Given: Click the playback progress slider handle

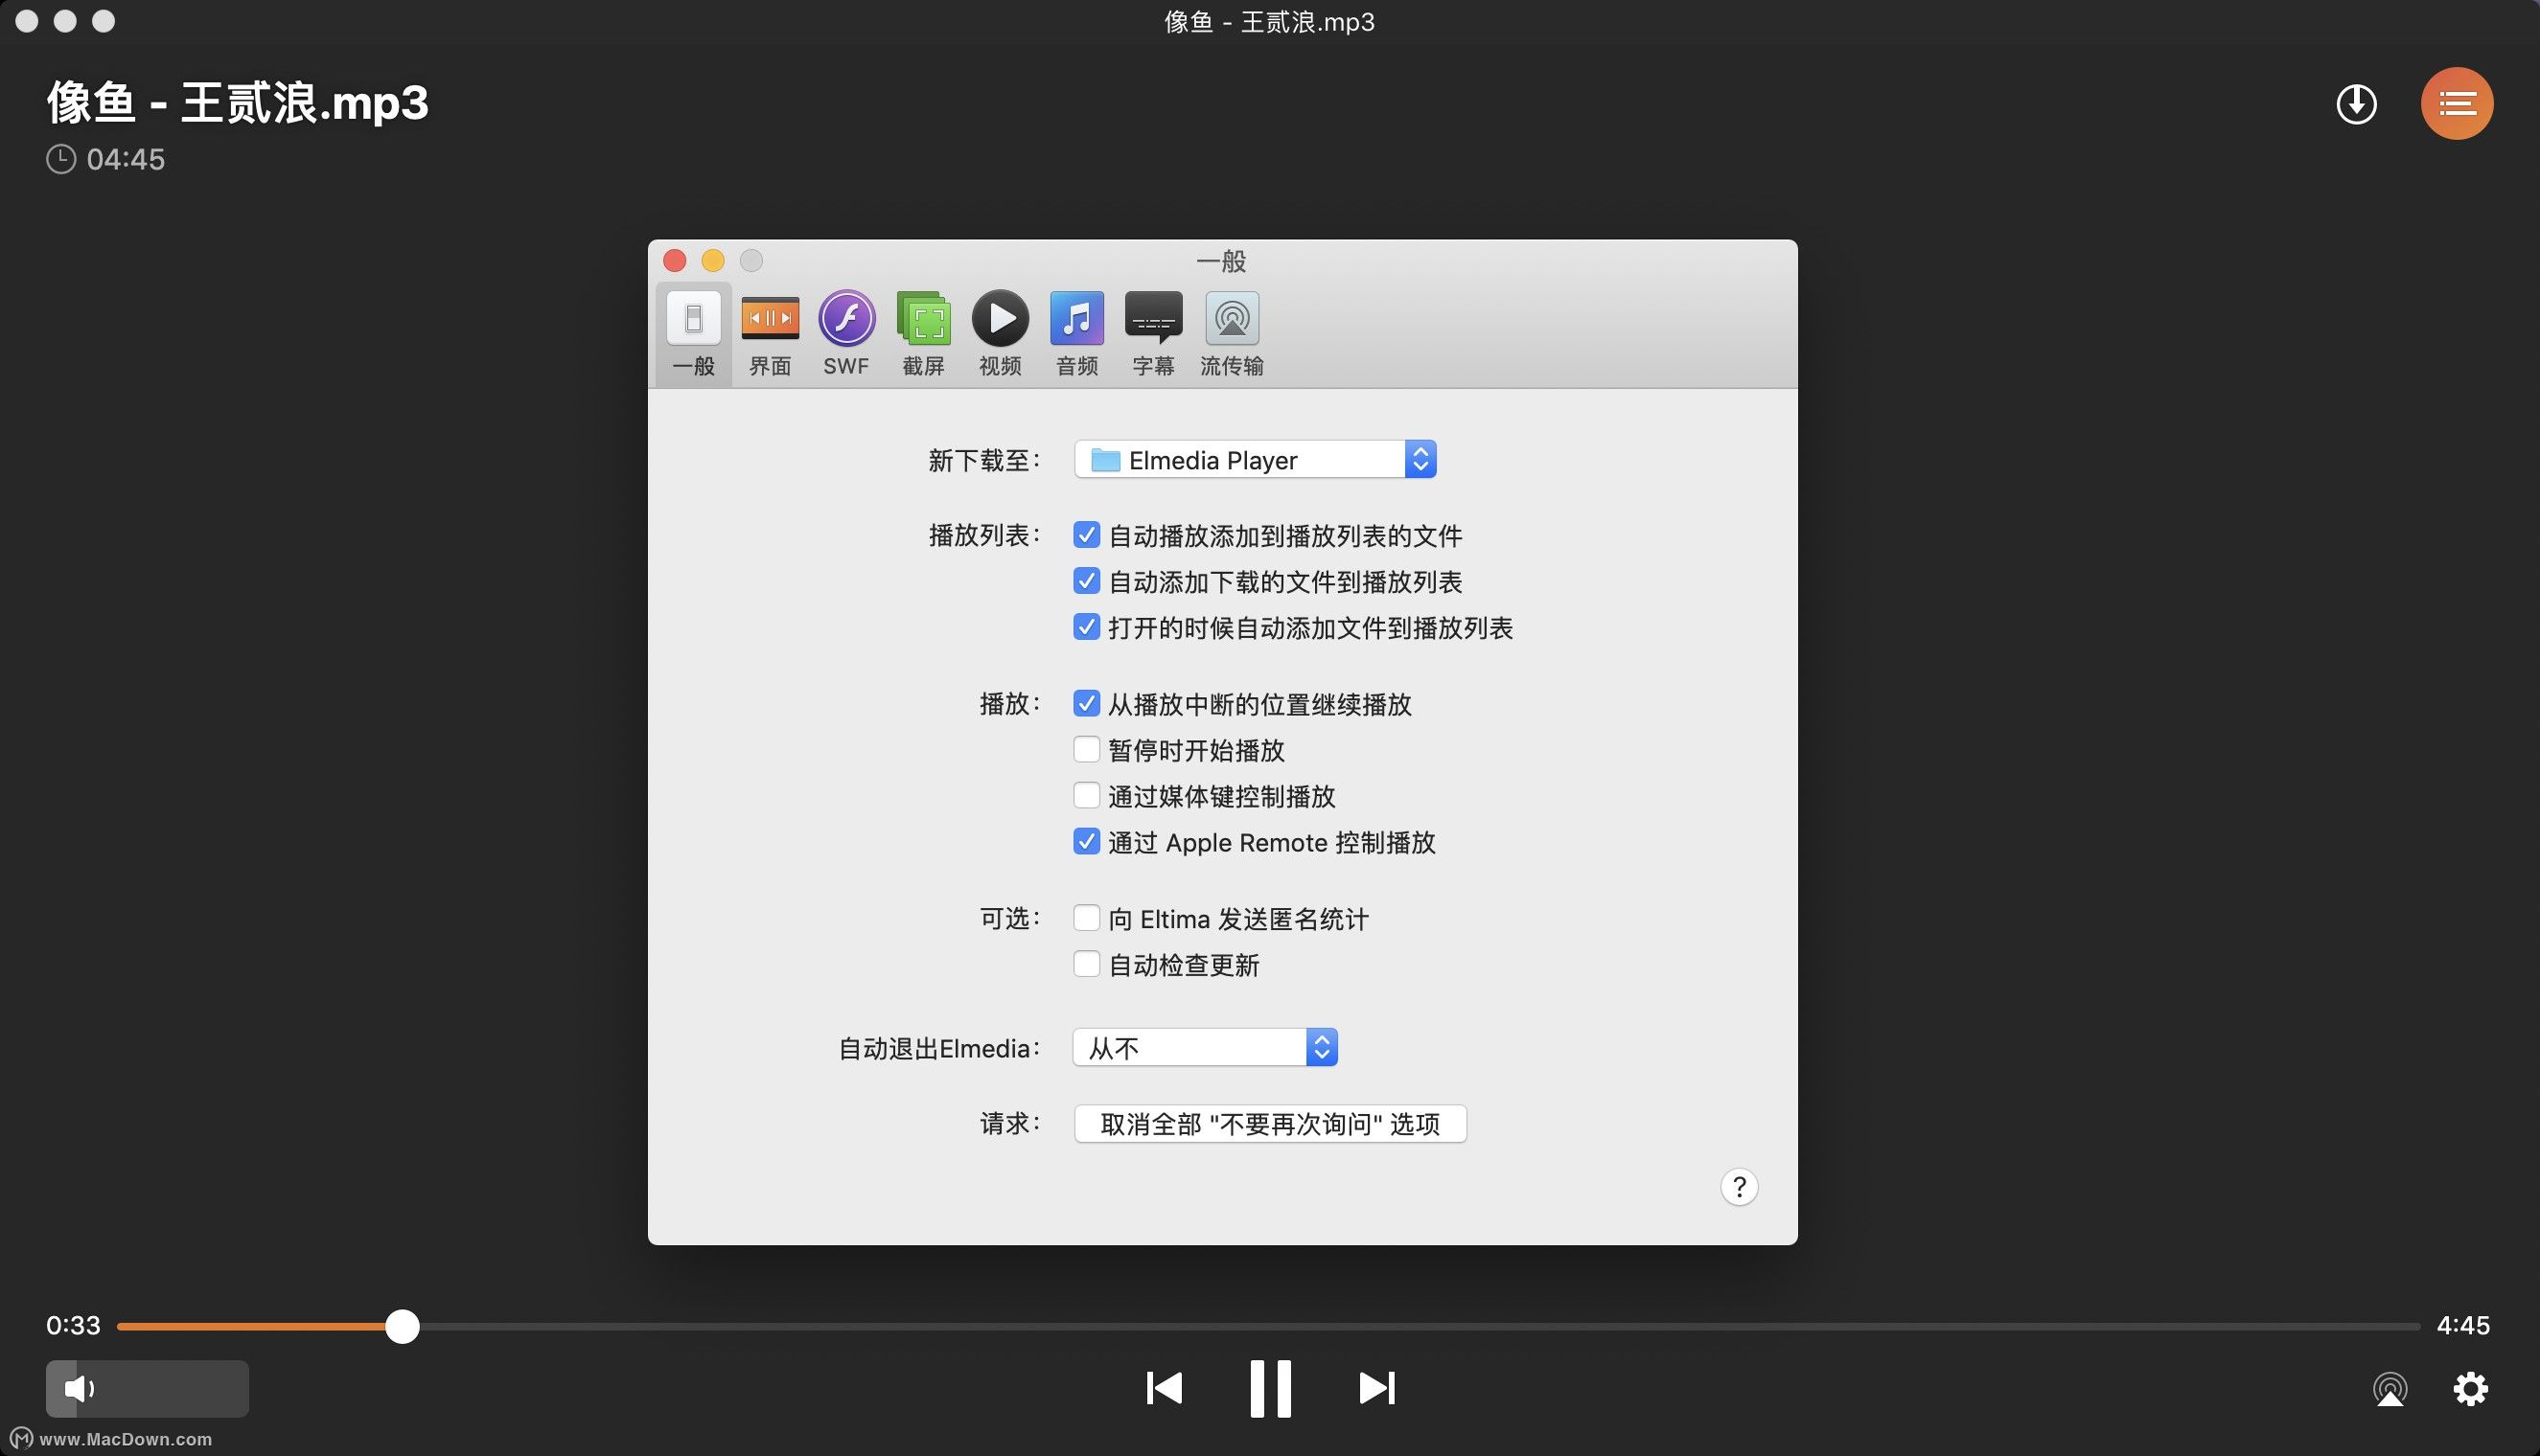Looking at the screenshot, I should click(403, 1327).
